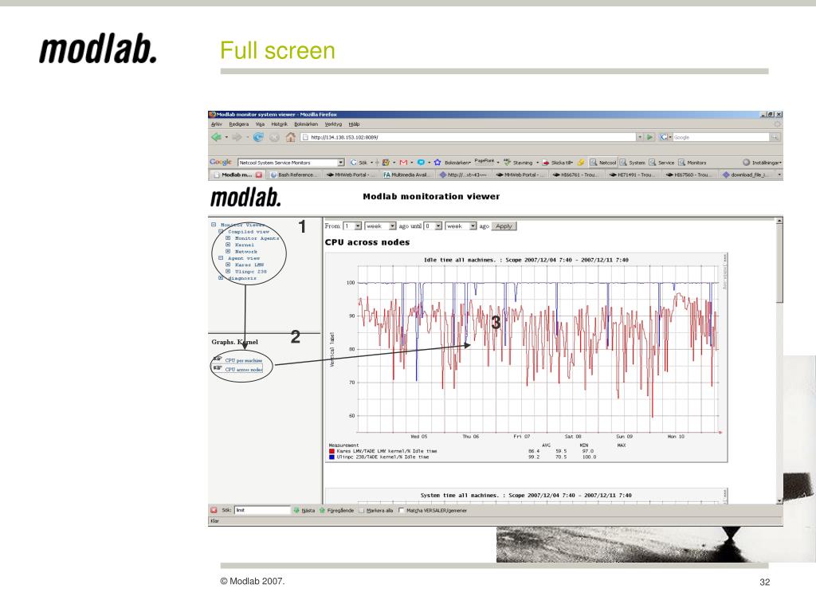The height and width of the screenshot is (612, 816).
Task: Expand the Monitor Agents node
Action: pyautogui.click(x=228, y=237)
